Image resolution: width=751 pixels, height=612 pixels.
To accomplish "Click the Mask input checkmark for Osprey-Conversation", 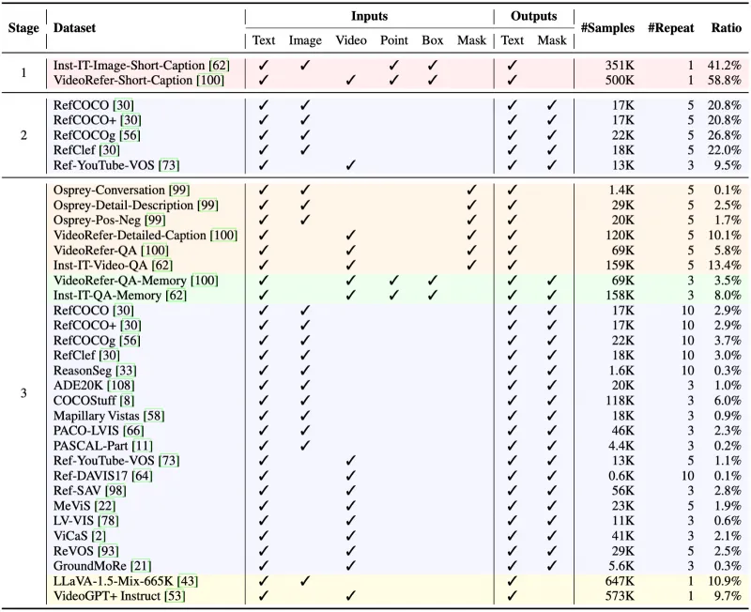I will [470, 191].
